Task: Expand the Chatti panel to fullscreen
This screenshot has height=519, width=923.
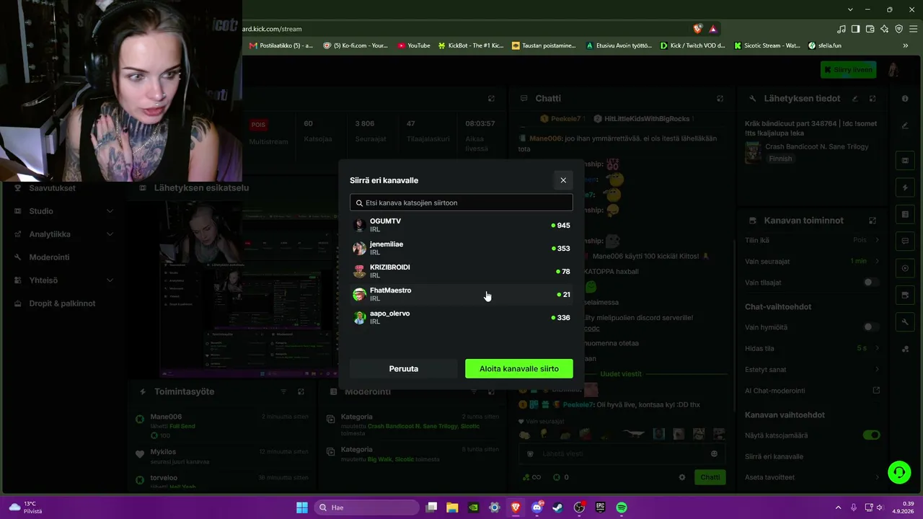Action: point(720,99)
